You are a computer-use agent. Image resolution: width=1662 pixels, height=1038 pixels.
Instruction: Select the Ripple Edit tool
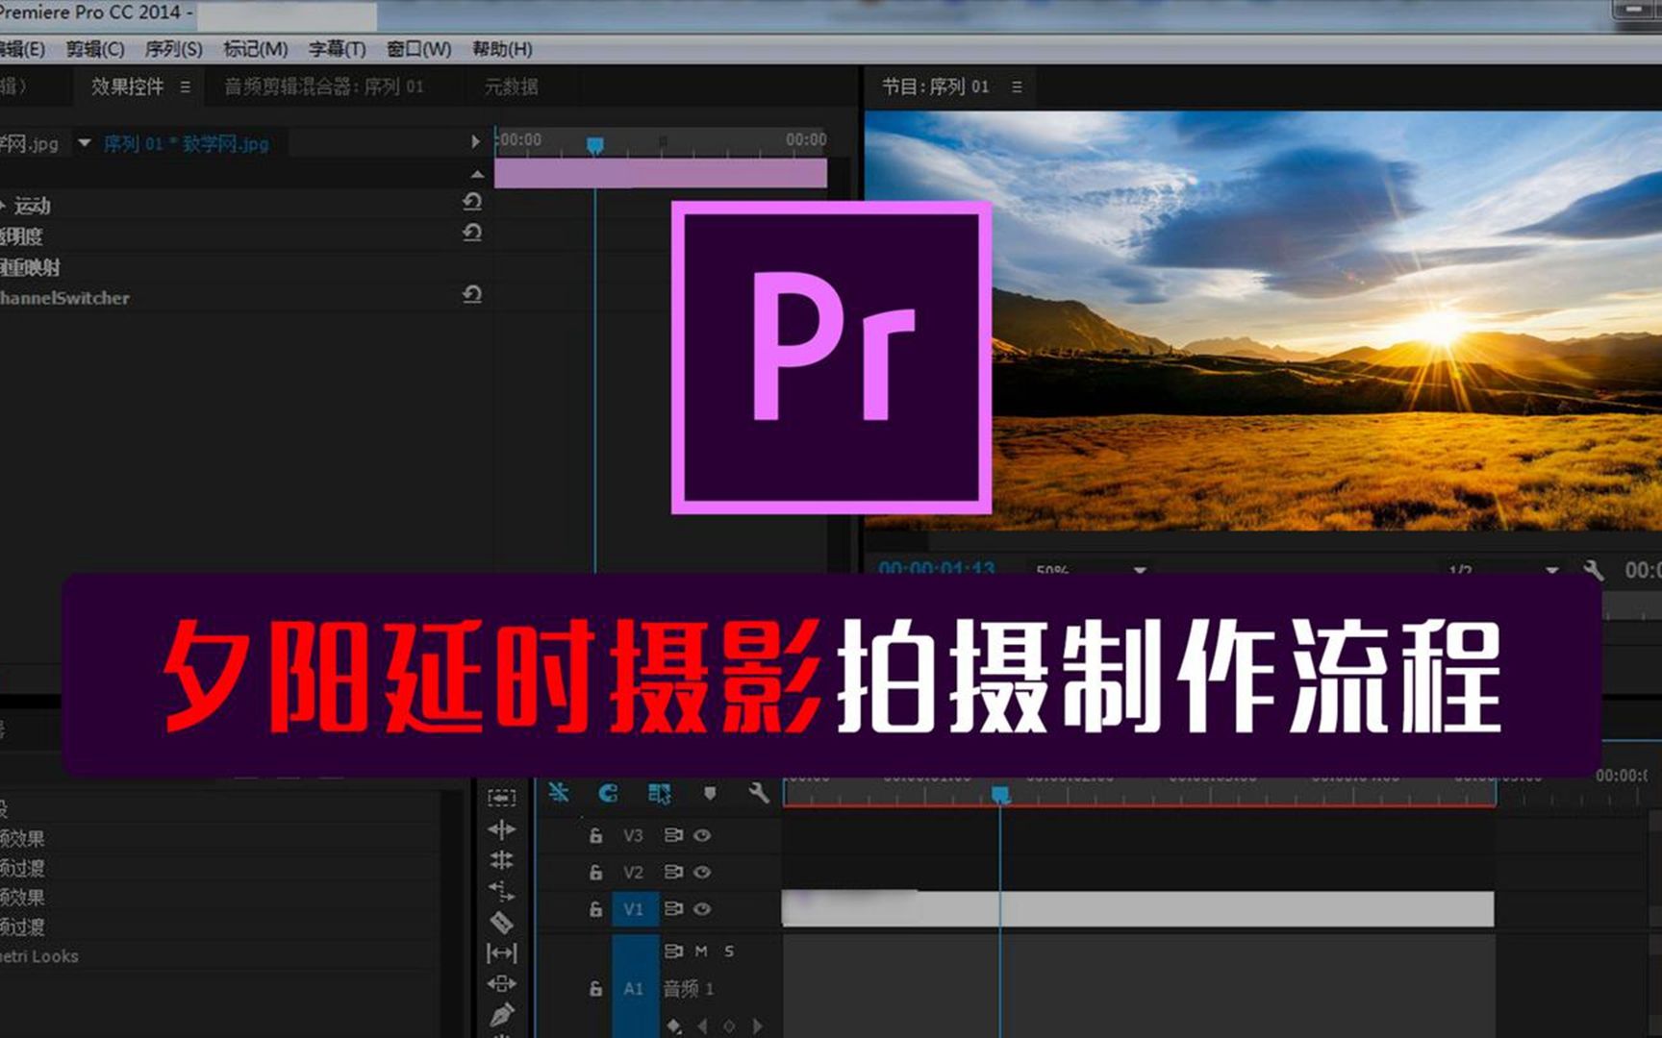501,829
